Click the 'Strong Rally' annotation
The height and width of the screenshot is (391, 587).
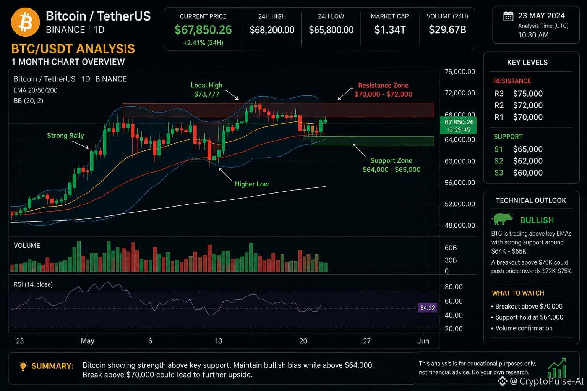coord(65,136)
